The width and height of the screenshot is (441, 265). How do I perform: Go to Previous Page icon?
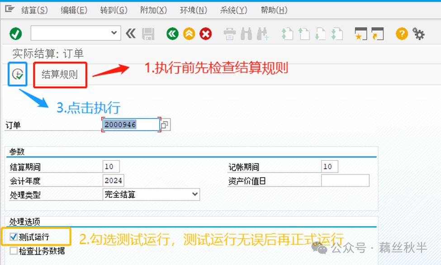tap(304, 34)
